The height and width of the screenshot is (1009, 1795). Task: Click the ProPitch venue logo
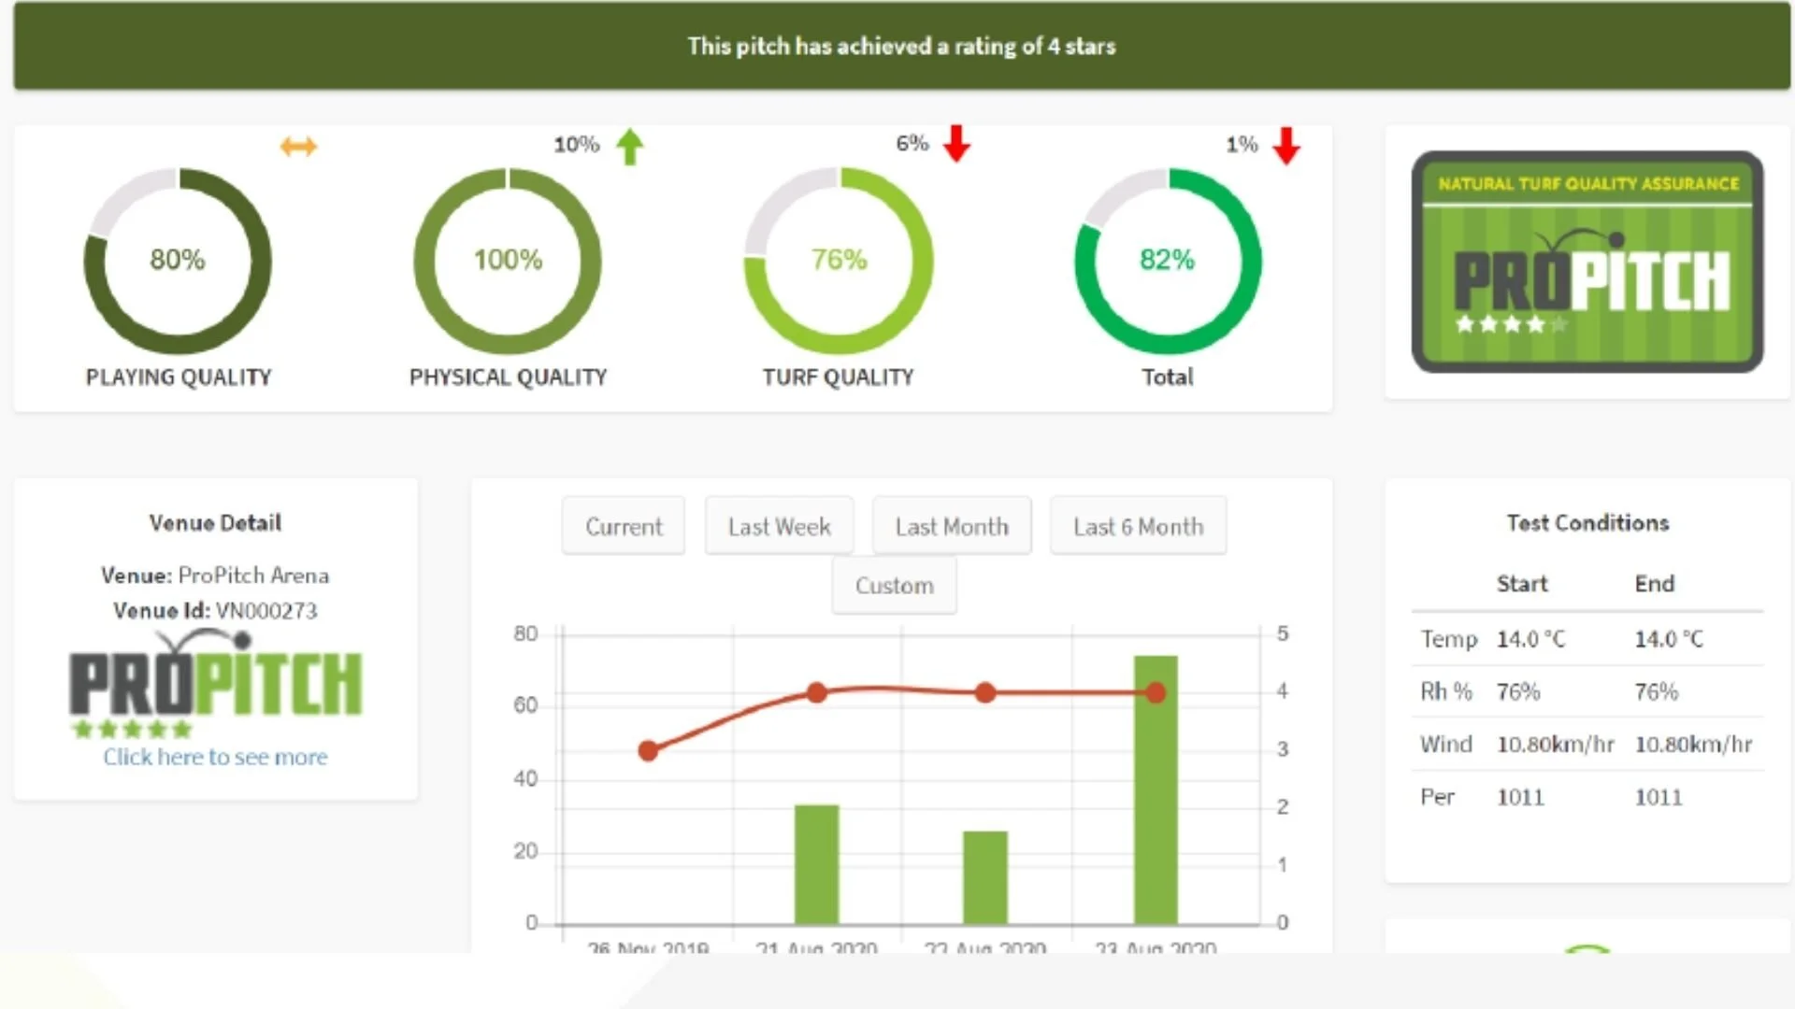click(x=215, y=682)
